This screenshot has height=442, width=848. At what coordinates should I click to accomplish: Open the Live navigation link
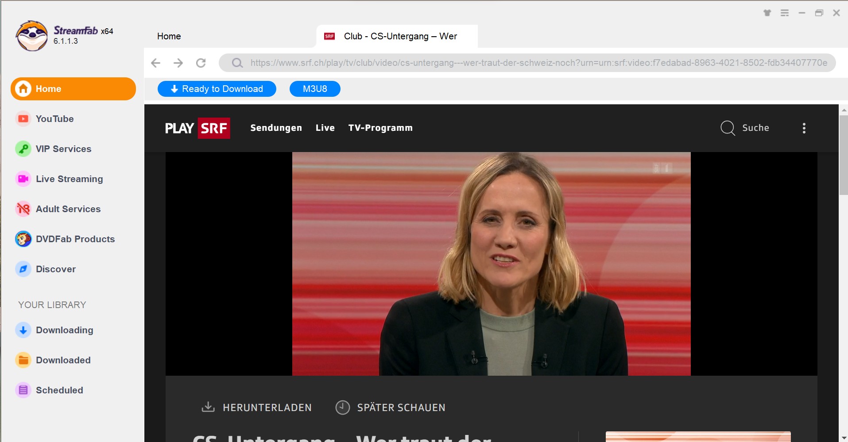[x=325, y=128]
